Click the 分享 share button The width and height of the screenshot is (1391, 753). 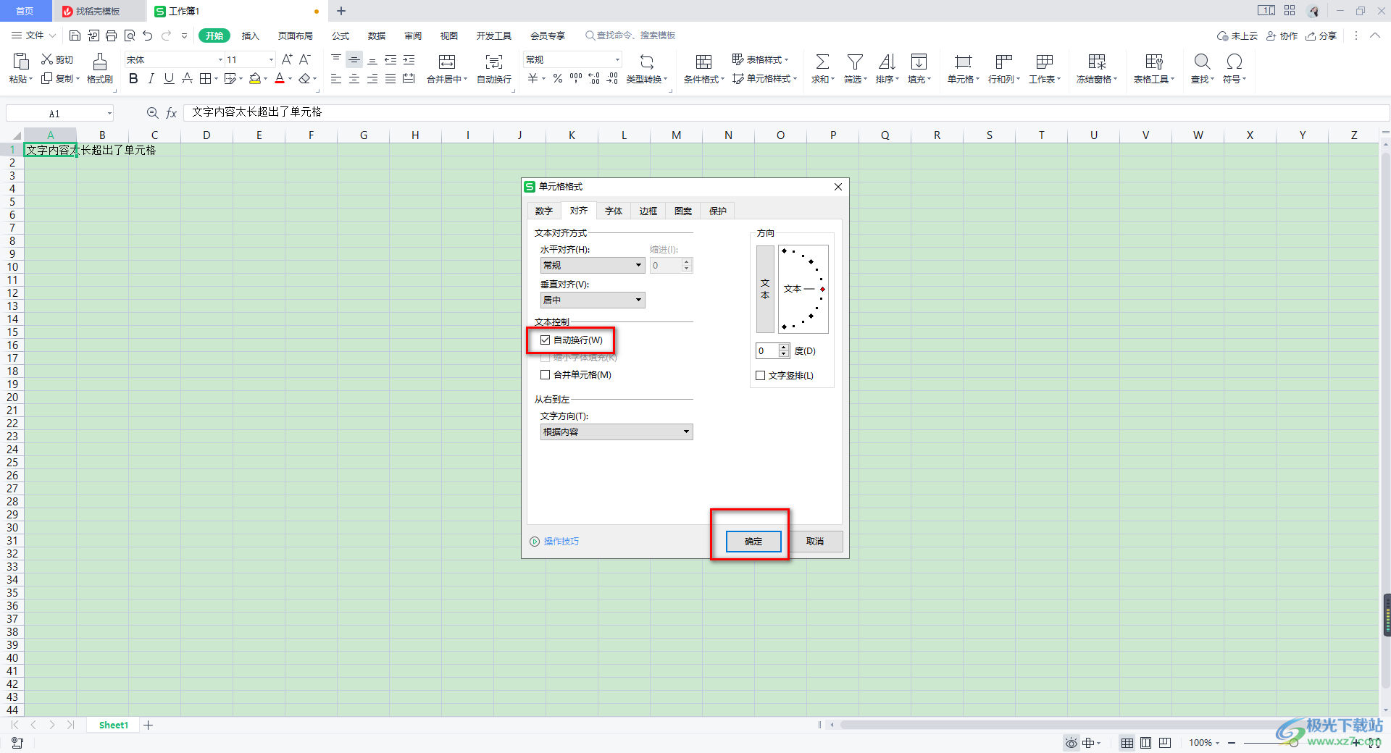[x=1321, y=35]
